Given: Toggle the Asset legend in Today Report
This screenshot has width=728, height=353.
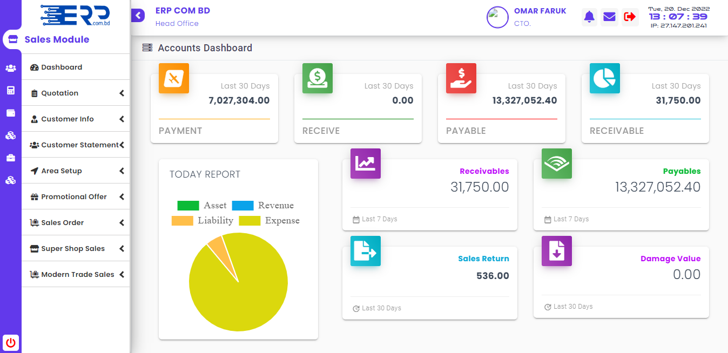Looking at the screenshot, I should pos(202,205).
